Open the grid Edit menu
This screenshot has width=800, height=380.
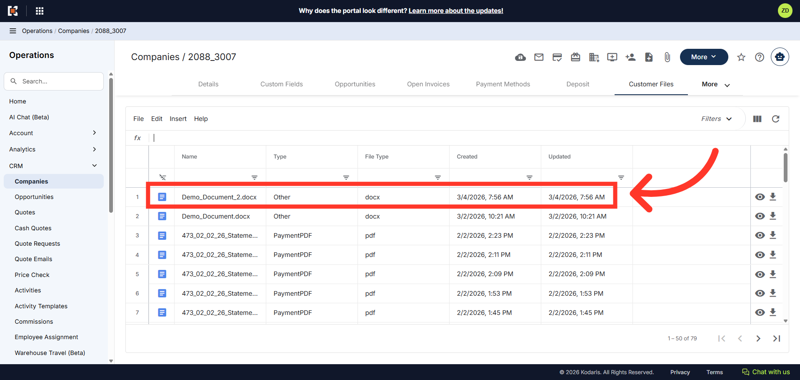(x=157, y=119)
